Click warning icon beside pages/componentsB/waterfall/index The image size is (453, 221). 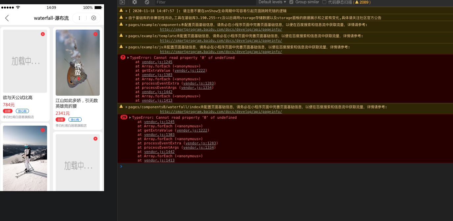(121, 107)
